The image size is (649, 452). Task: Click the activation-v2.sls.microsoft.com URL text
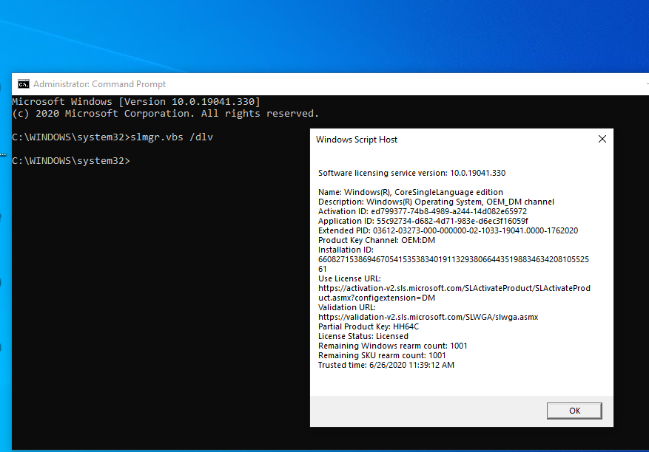click(x=454, y=293)
